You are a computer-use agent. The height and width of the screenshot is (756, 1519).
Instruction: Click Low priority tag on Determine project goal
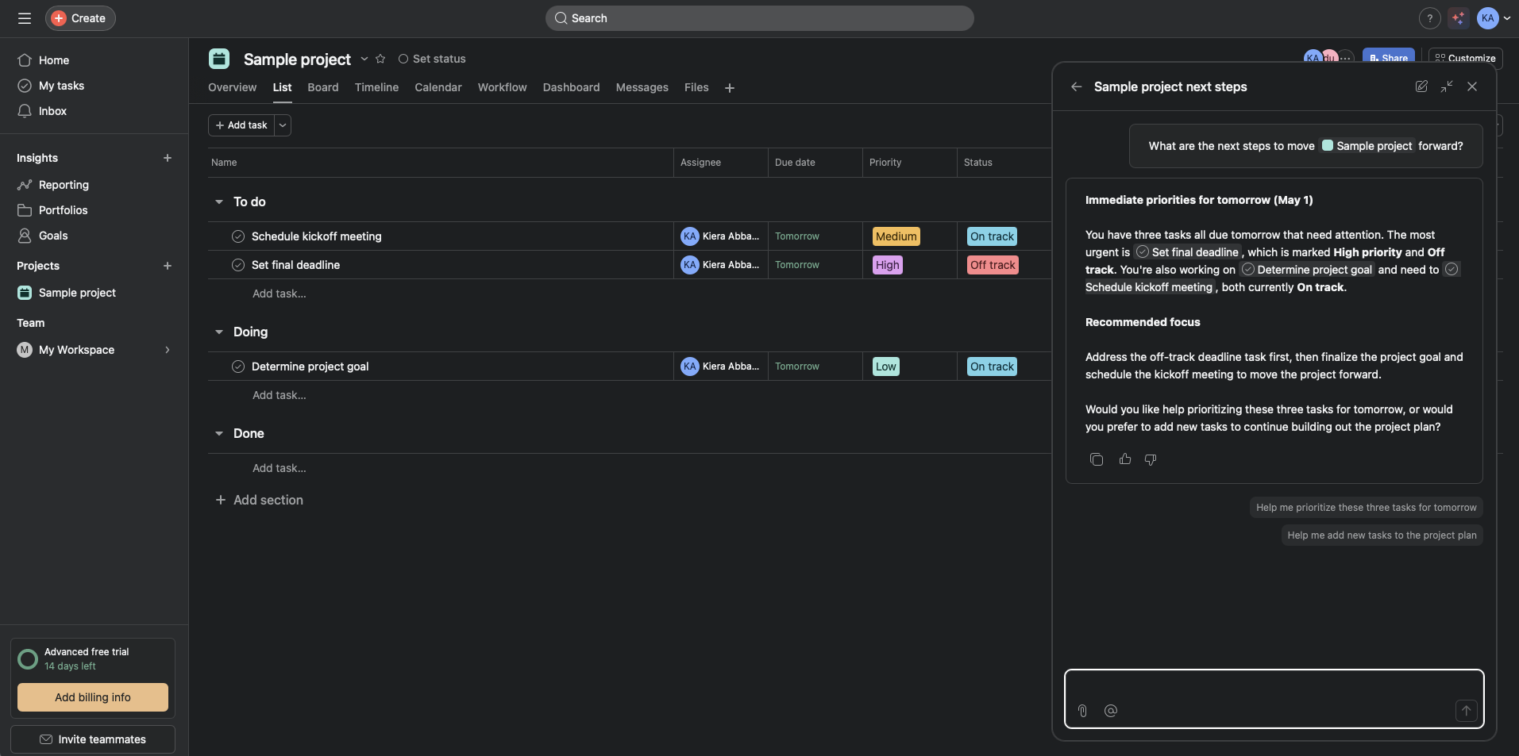[885, 366]
